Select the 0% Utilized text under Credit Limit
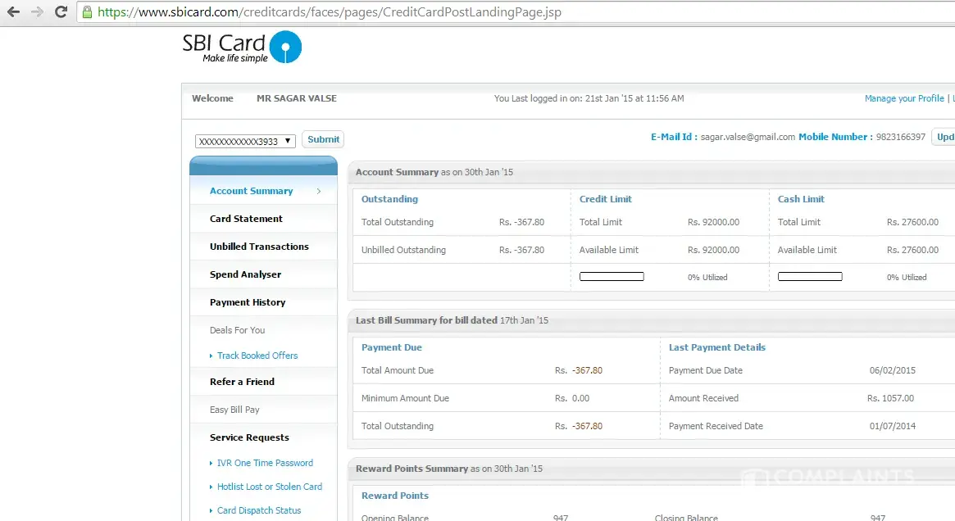Viewport: 955px width, 521px height. pos(707,278)
